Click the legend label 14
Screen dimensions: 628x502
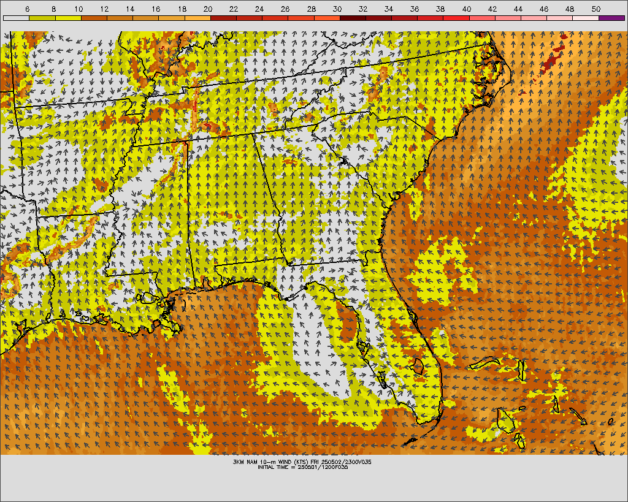[130, 9]
